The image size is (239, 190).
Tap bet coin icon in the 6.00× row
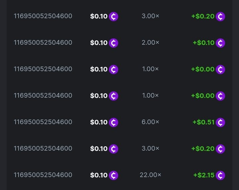coord(114,122)
